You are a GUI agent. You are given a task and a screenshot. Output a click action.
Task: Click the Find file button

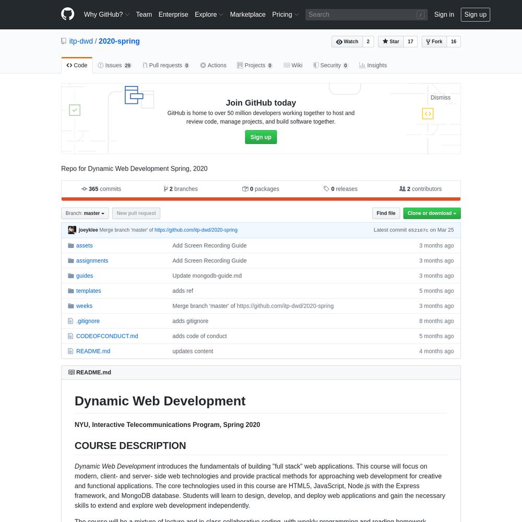[386, 213]
